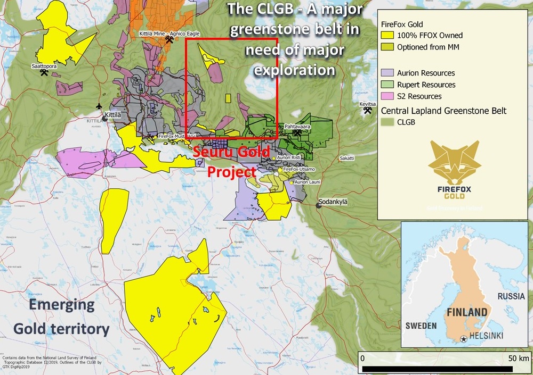Click the Aurion Resources lavender swatch
Image resolution: width=533 pixels, height=375 pixels.
(x=387, y=73)
